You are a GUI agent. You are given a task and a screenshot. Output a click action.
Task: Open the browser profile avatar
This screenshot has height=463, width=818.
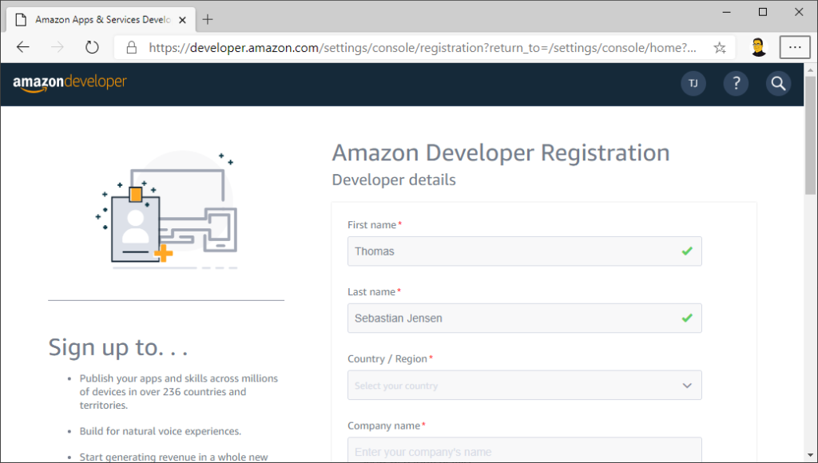tap(757, 47)
